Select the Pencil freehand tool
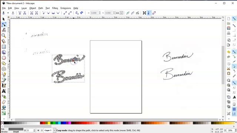 pos(4,74)
